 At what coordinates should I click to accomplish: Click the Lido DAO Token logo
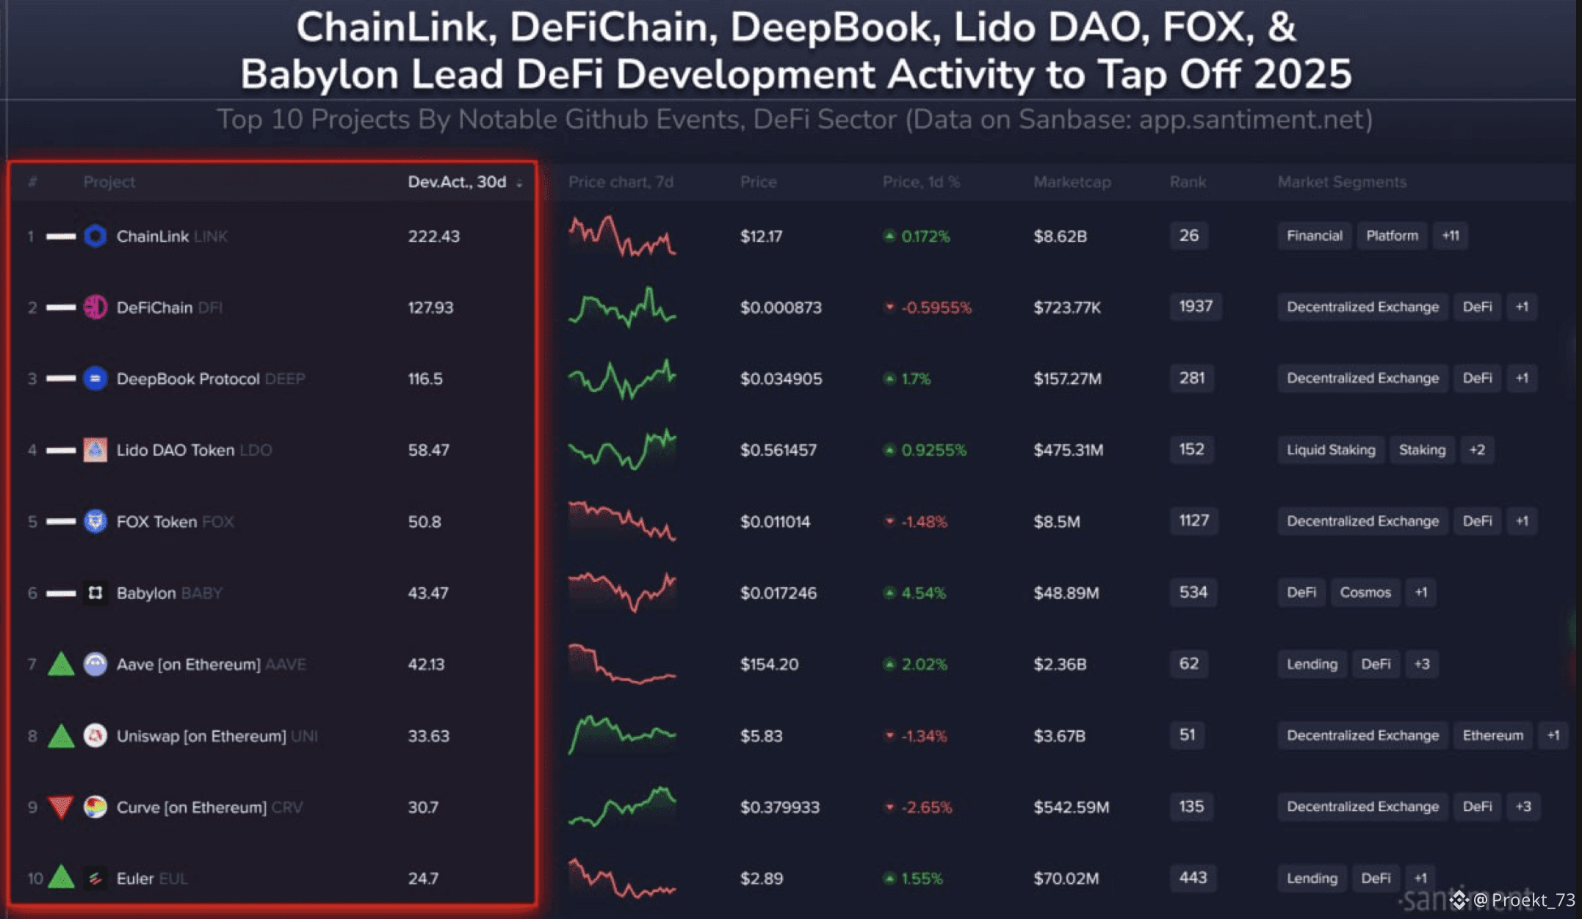pos(95,450)
